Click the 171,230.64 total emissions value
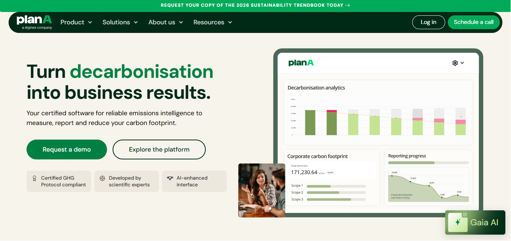 coord(304,173)
